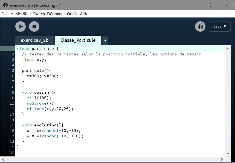Select the Classe_Particule tab
The height and width of the screenshot is (163, 235).
78,40
